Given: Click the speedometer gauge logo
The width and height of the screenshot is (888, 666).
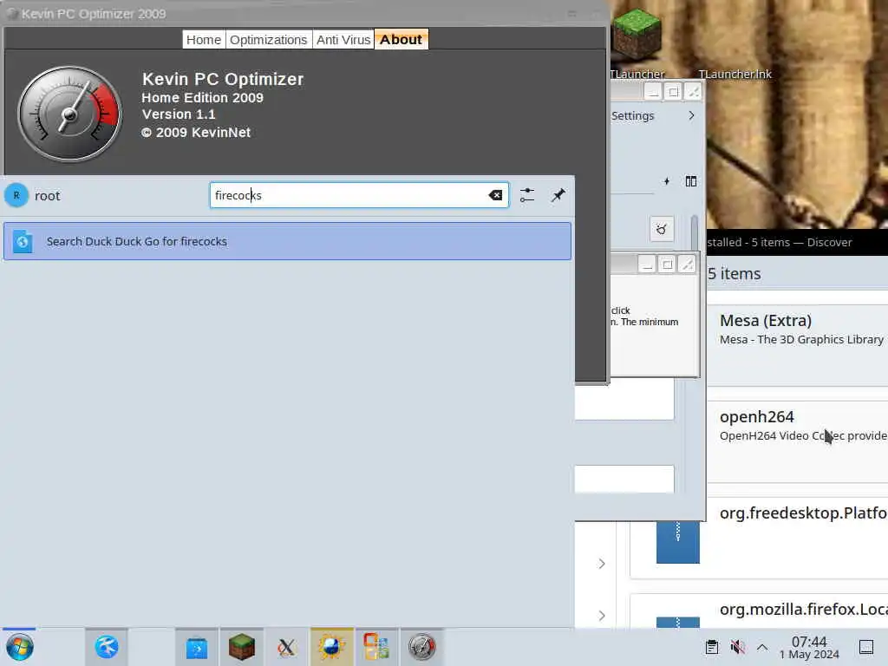Looking at the screenshot, I should 69,114.
